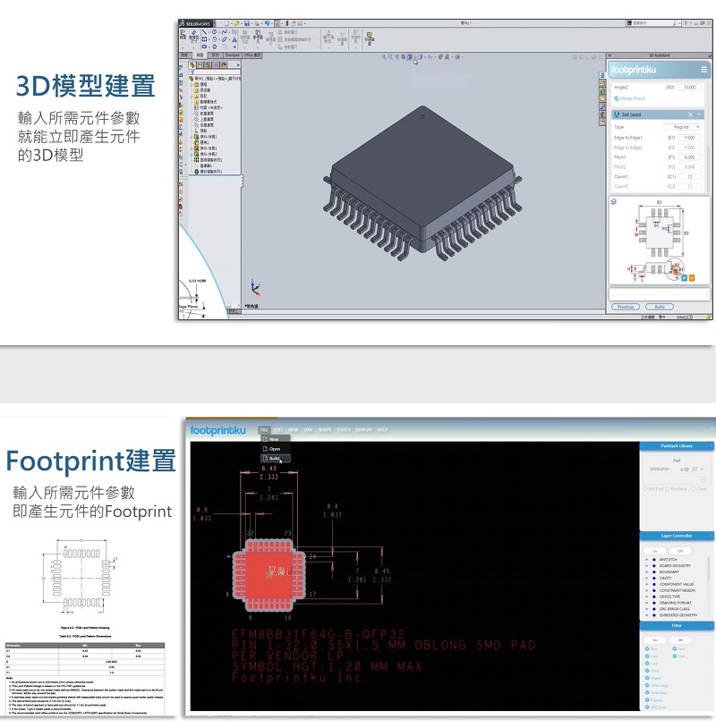
Task: Toggle the Shape filter checkbox
Action: pos(647,678)
